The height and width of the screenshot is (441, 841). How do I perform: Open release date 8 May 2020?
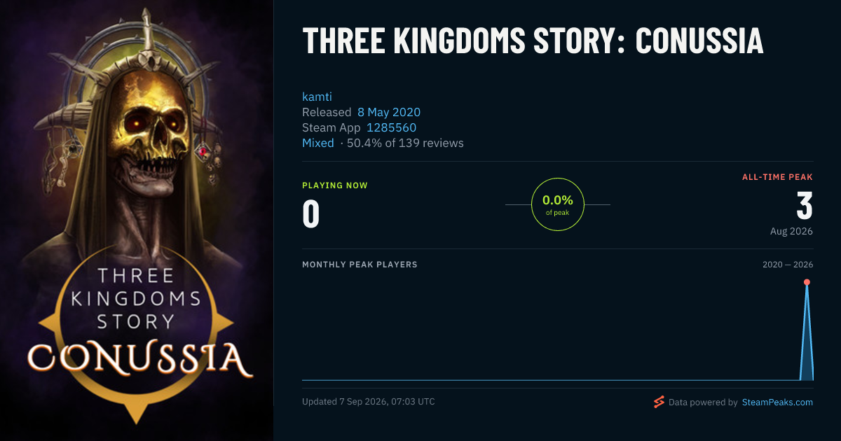[389, 112]
